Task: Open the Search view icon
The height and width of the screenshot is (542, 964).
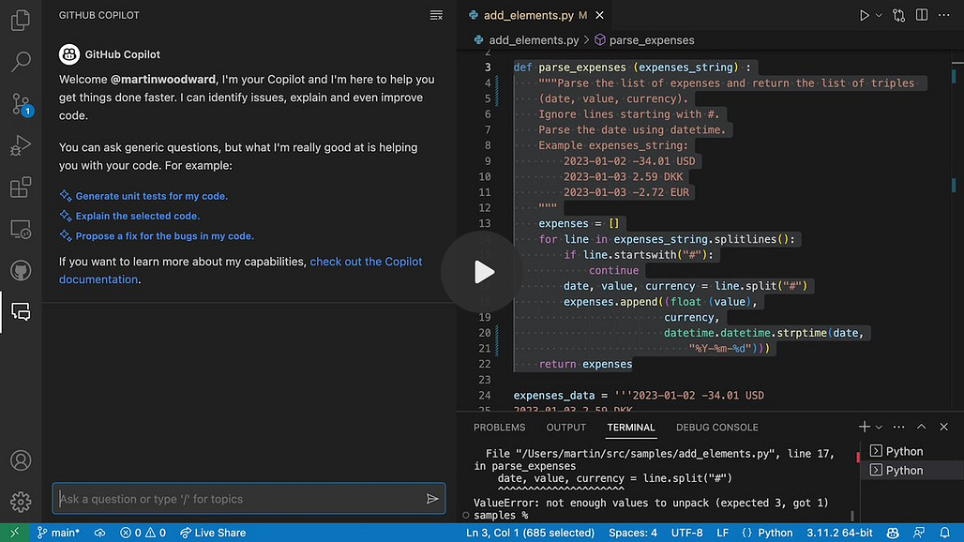Action: 21,62
